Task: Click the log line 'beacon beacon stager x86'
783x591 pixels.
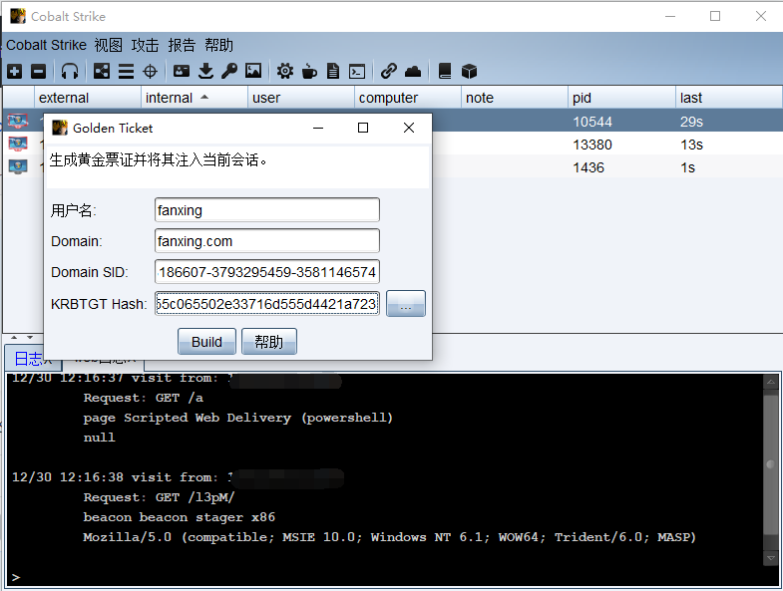Action: pos(180,517)
